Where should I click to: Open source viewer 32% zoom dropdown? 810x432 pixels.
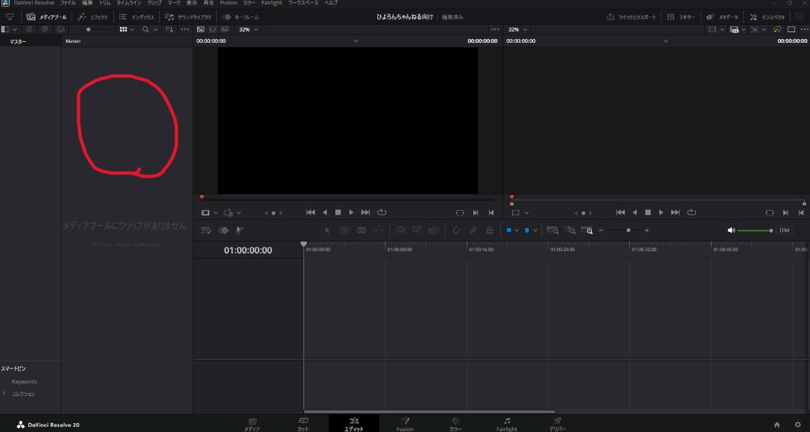[248, 29]
